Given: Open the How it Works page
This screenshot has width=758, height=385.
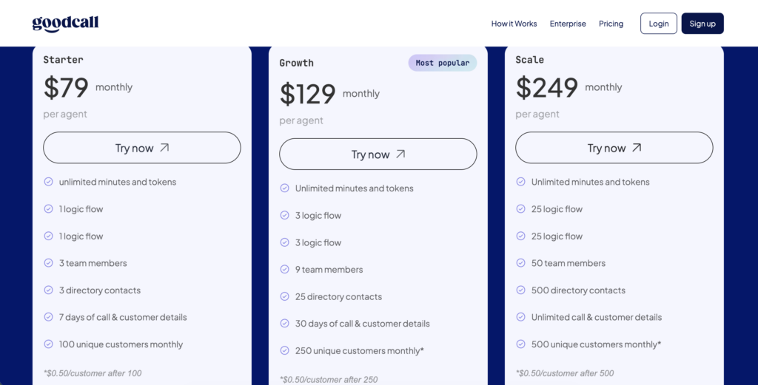Looking at the screenshot, I should (x=514, y=24).
